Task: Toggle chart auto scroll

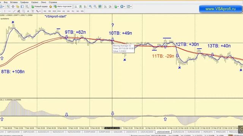Action: [106, 6]
